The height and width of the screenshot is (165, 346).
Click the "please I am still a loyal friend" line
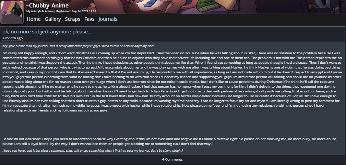click(x=27, y=144)
